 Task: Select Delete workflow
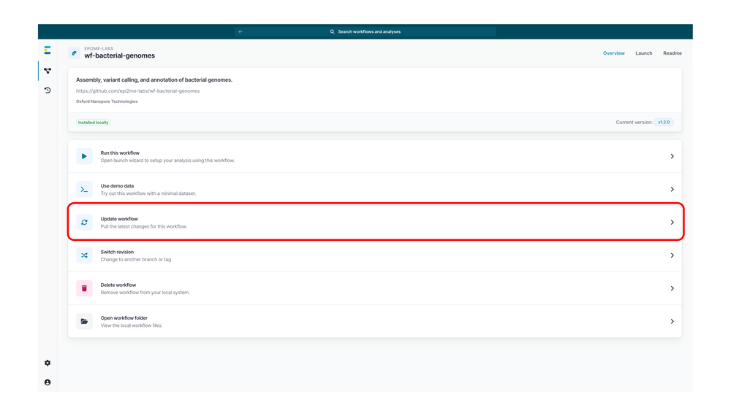[x=375, y=288]
